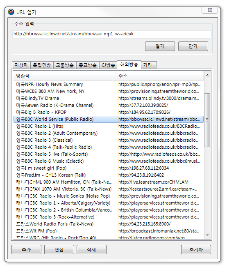227x274 pixels.
Task: Switch to the 기타 tab
Action: point(149,65)
